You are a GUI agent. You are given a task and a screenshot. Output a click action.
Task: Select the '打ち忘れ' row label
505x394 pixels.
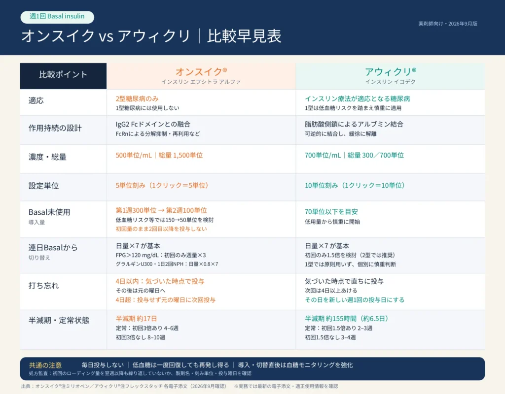(x=43, y=286)
